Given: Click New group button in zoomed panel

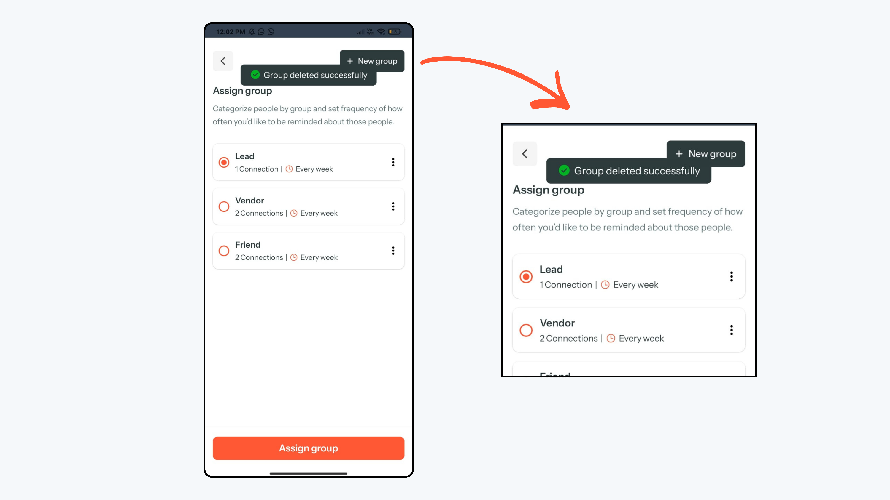Looking at the screenshot, I should (706, 154).
